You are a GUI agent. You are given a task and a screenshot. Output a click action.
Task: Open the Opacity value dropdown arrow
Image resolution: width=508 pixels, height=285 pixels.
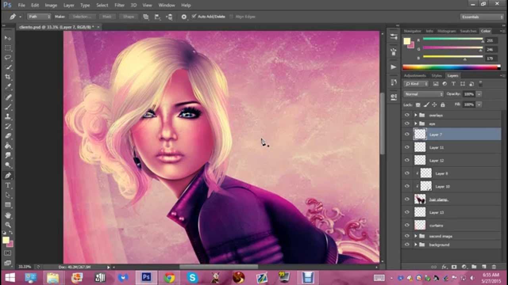[479, 94]
